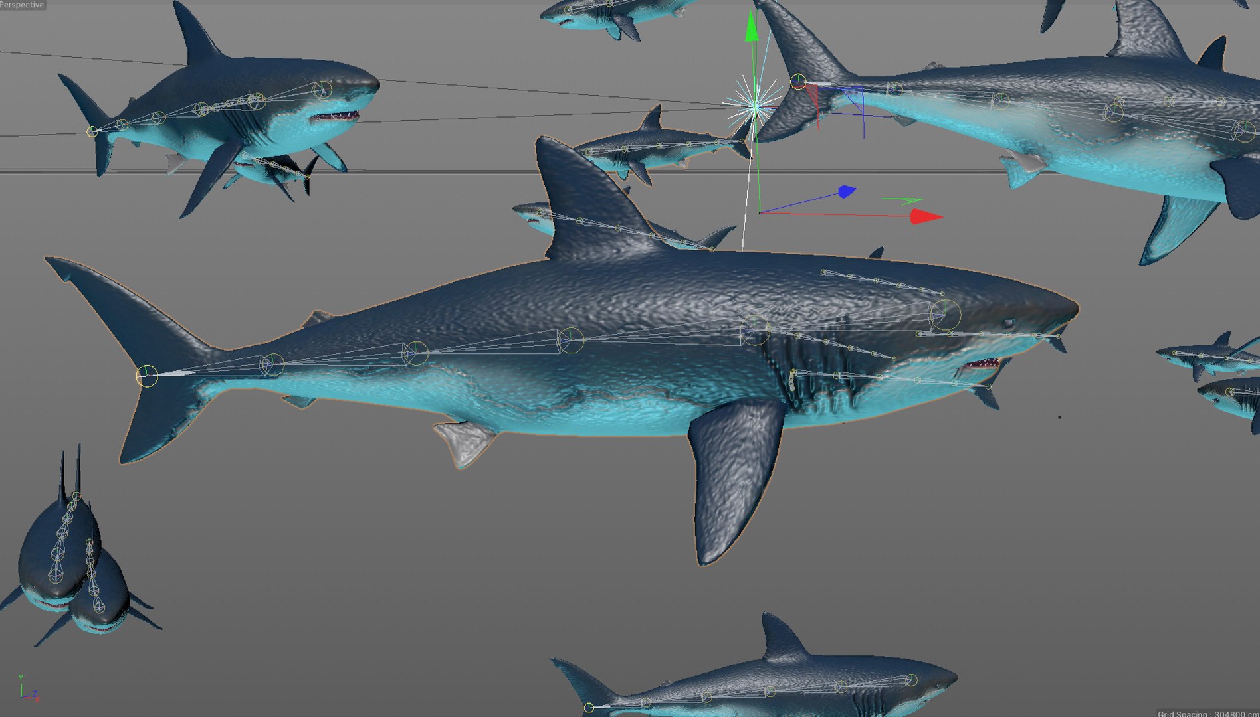Click the world axis indicator in the corner
This screenshot has height=717, width=1260.
[27, 689]
